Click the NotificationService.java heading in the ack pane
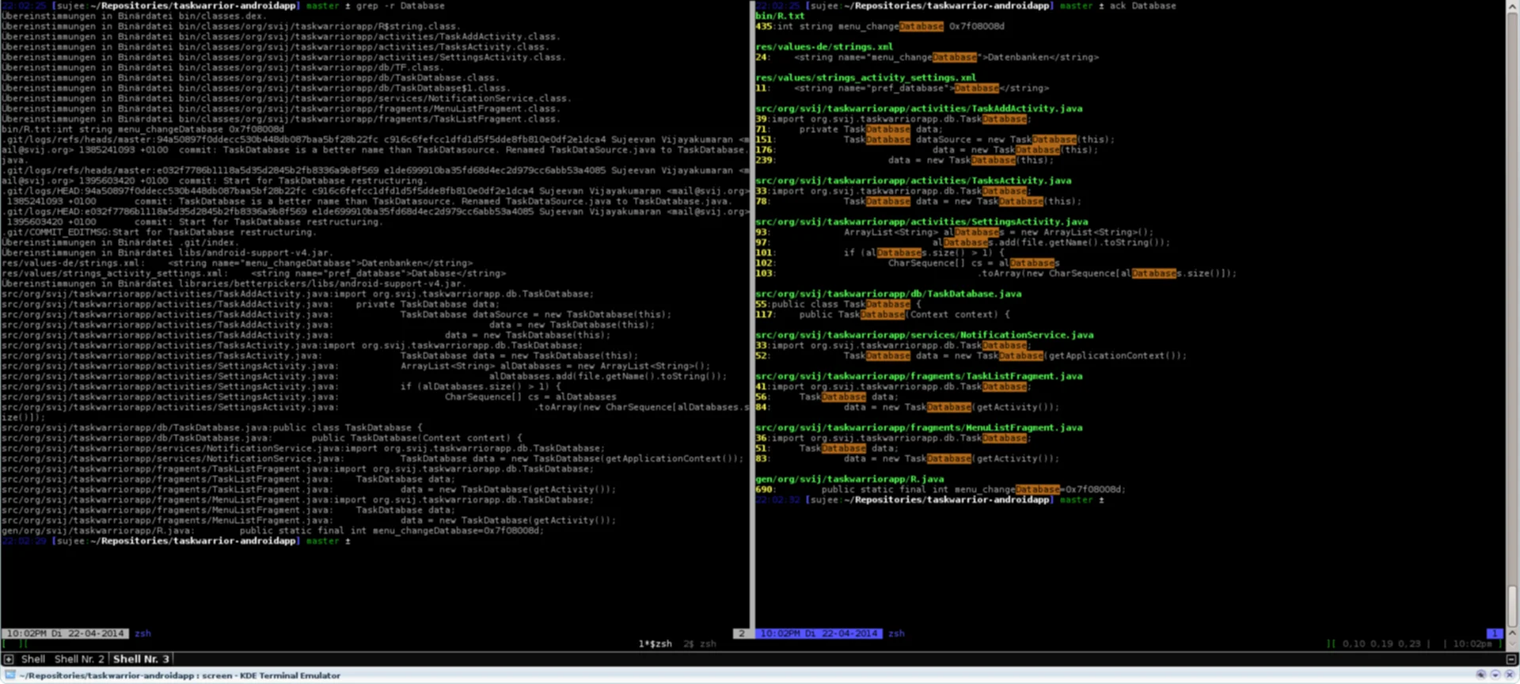Image resolution: width=1520 pixels, height=684 pixels. pos(925,335)
